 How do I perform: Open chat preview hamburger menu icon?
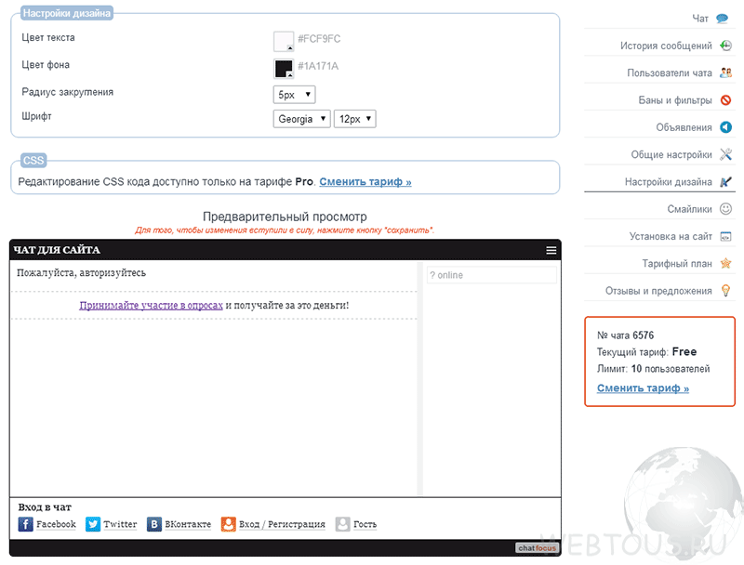point(551,250)
